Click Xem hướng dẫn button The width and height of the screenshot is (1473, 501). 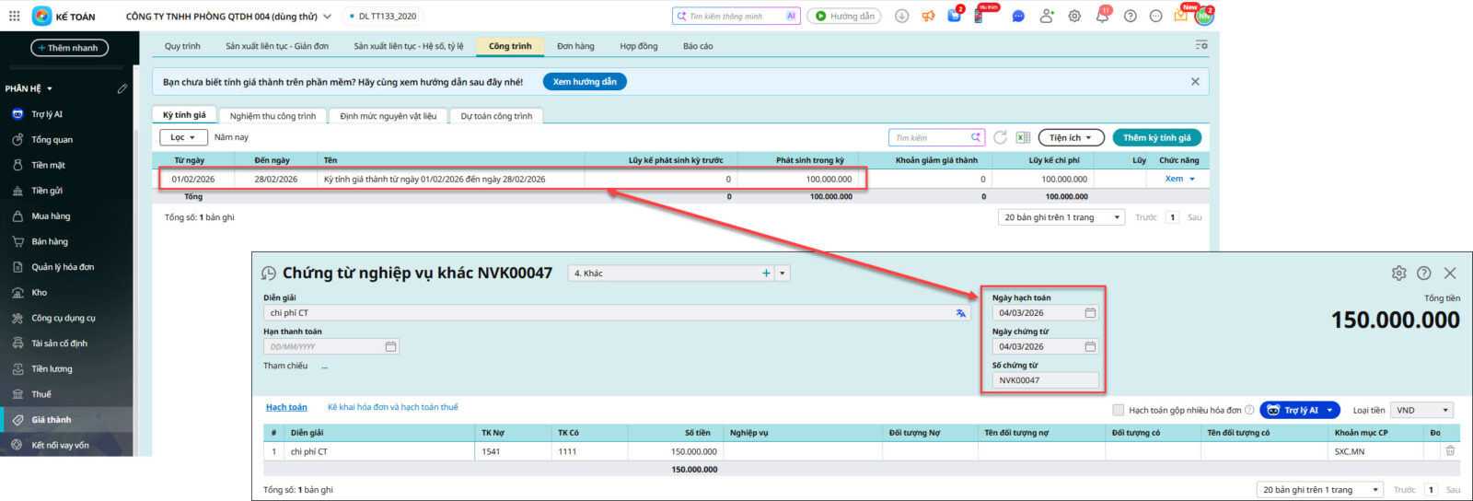tap(585, 82)
